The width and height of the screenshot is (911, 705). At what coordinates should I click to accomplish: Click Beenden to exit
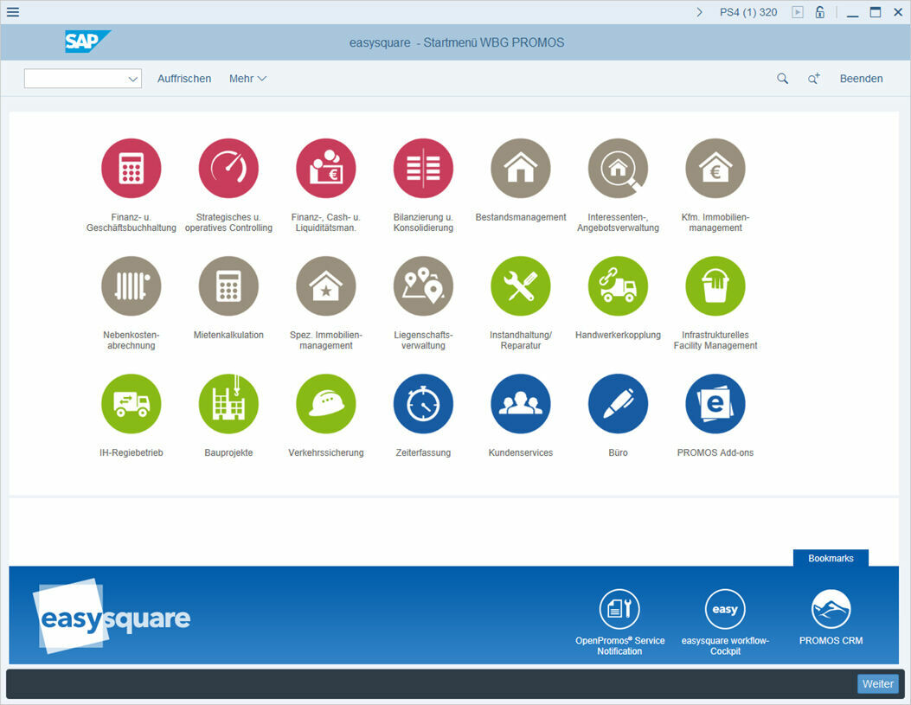pos(861,78)
